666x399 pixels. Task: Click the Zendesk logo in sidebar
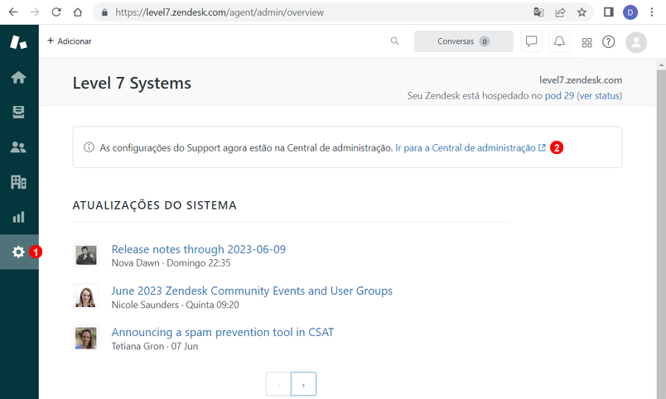click(18, 42)
